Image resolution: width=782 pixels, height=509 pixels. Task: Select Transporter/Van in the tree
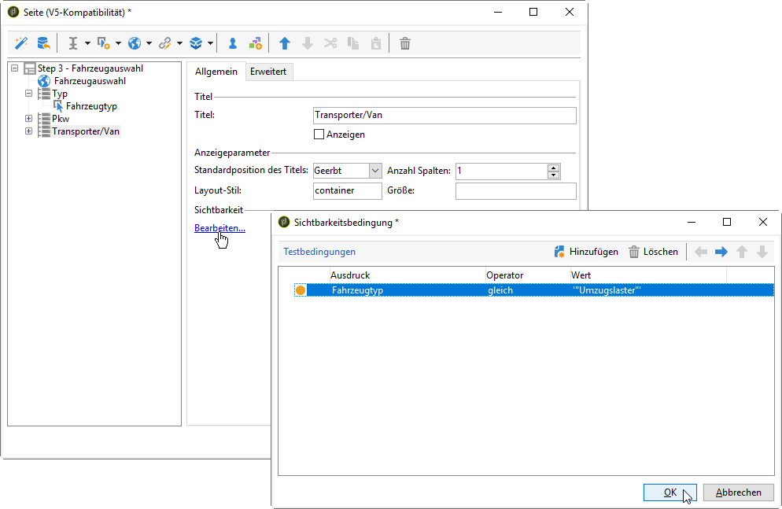[x=85, y=131]
